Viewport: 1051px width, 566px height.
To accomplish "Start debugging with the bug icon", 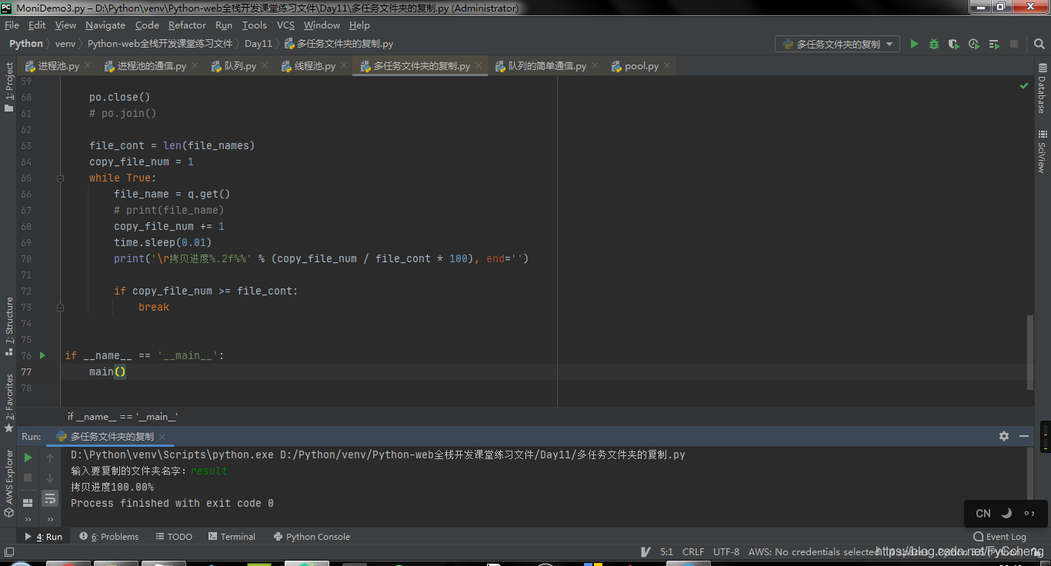I will pos(934,44).
